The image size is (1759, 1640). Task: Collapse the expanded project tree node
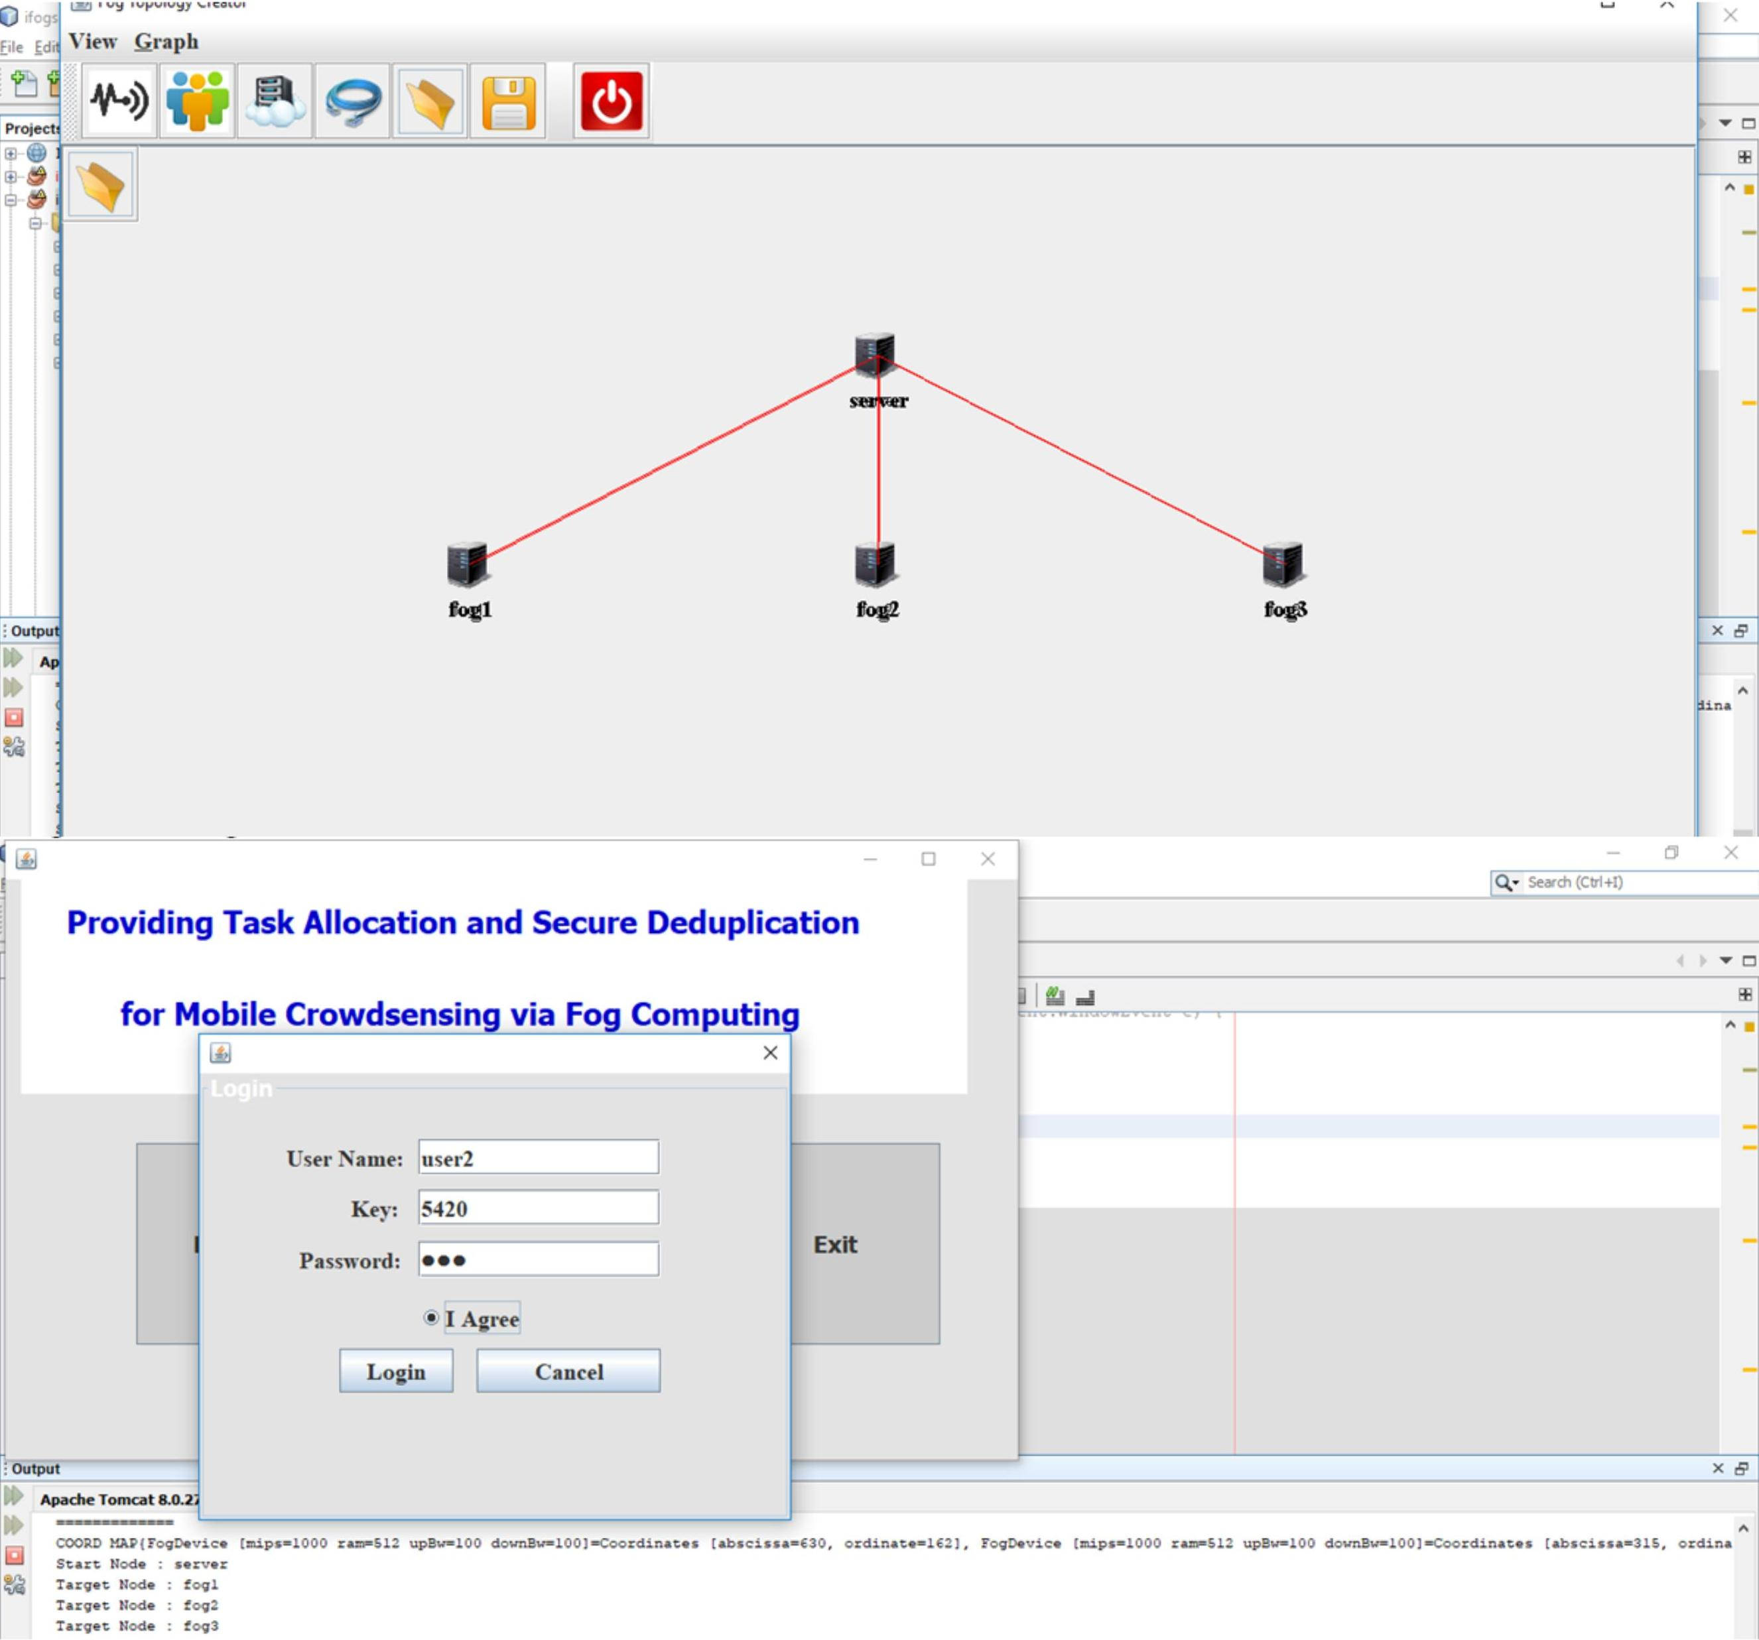point(10,200)
